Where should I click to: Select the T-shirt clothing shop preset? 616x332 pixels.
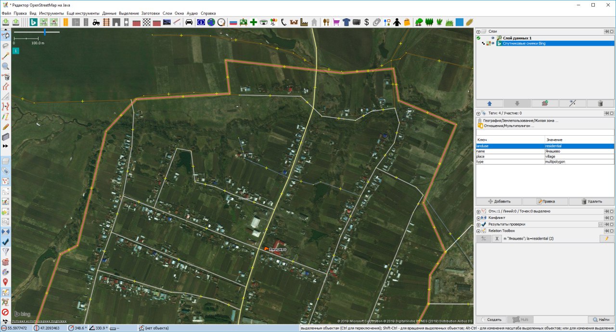(346, 22)
